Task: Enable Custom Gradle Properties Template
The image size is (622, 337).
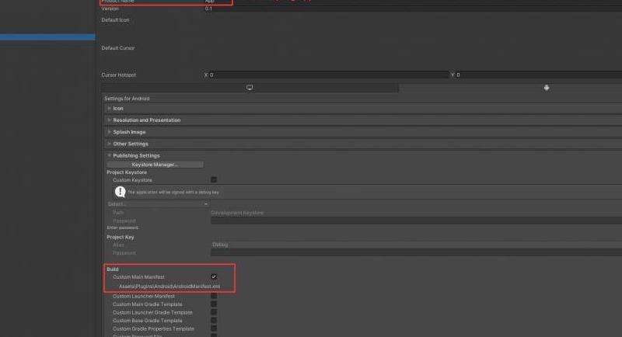Action: 214,328
